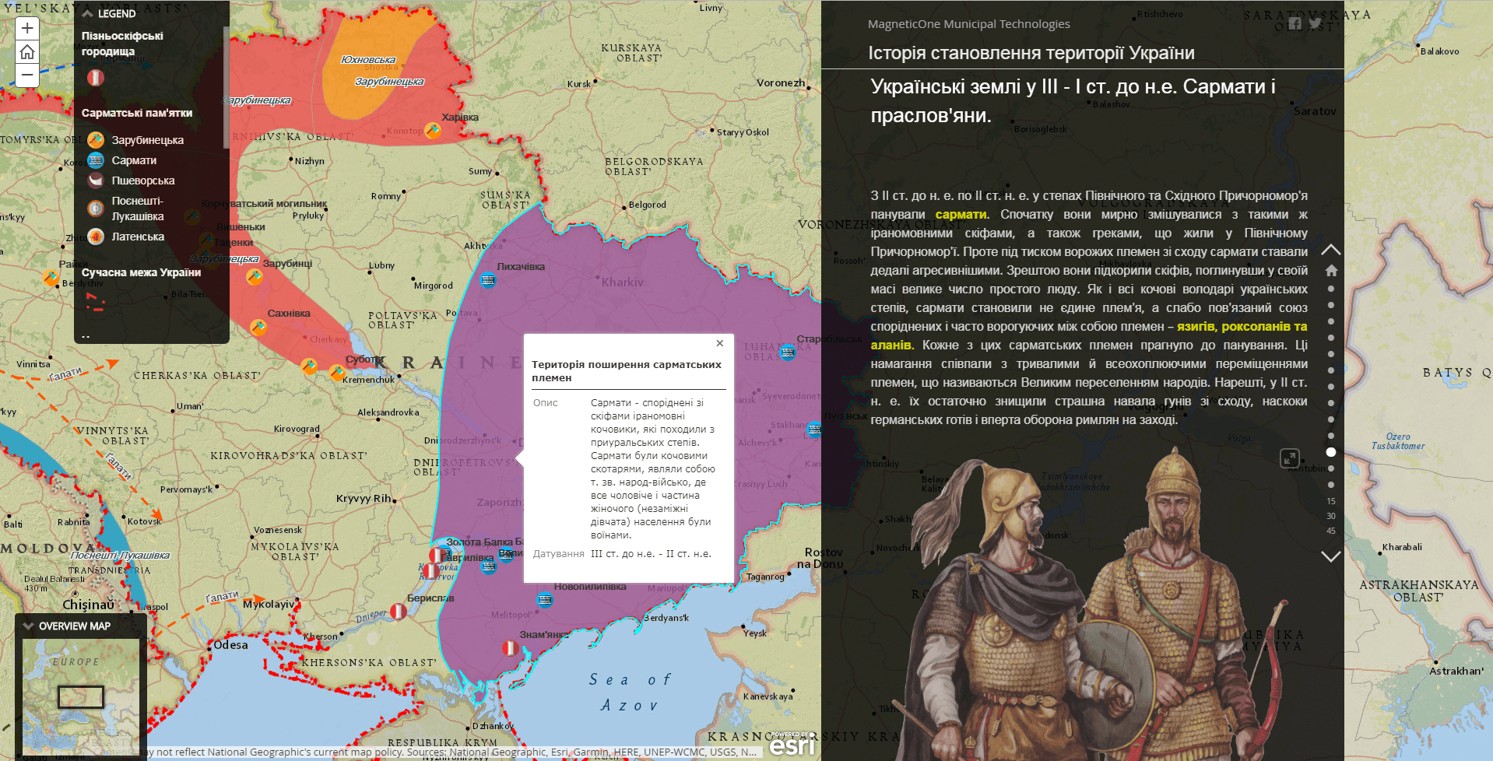Jump to section 30 in navigation
1493x761 pixels.
1331,516
